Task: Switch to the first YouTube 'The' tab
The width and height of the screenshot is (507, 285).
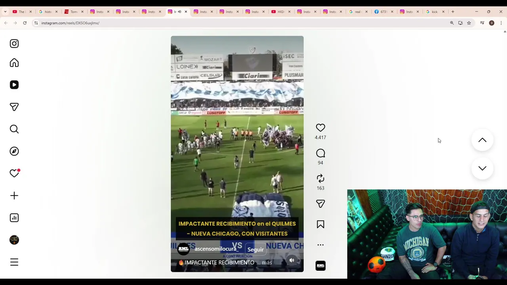Action: pyautogui.click(x=22, y=12)
